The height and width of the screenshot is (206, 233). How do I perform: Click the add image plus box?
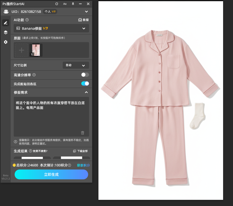click(21, 50)
